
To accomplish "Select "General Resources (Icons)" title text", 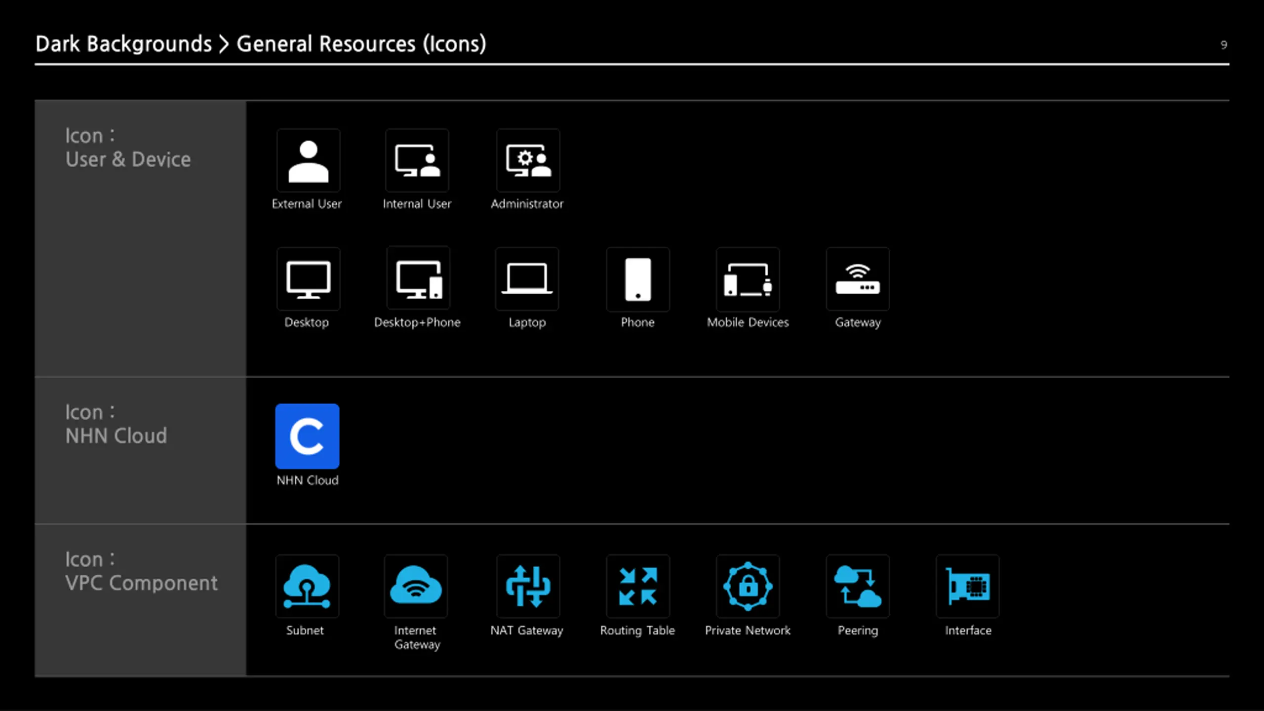I will (361, 44).
